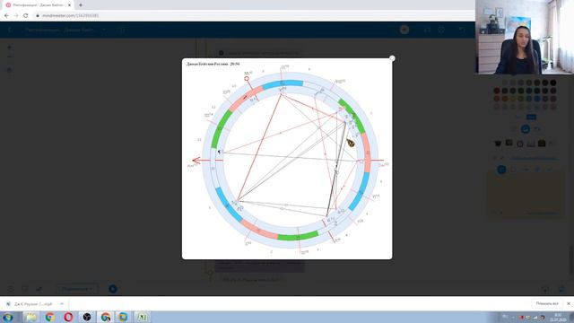
Task: Click the taskbar clock
Action: click(x=558, y=317)
